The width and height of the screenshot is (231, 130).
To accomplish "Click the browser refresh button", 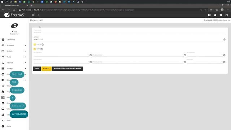I will [14, 10].
